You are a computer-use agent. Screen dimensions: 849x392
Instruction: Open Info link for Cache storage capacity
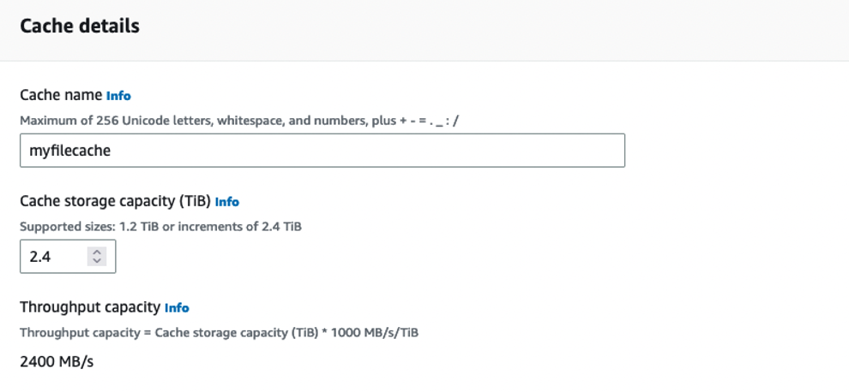[227, 202]
